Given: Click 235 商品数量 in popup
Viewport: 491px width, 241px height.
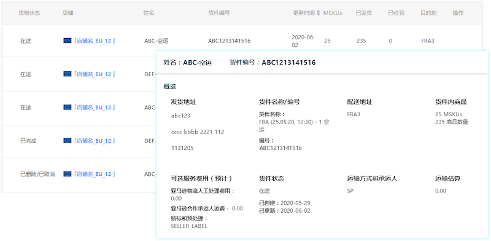Looking at the screenshot, I should point(452,122).
